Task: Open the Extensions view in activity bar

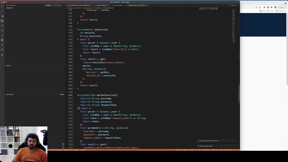Action: 2,26
